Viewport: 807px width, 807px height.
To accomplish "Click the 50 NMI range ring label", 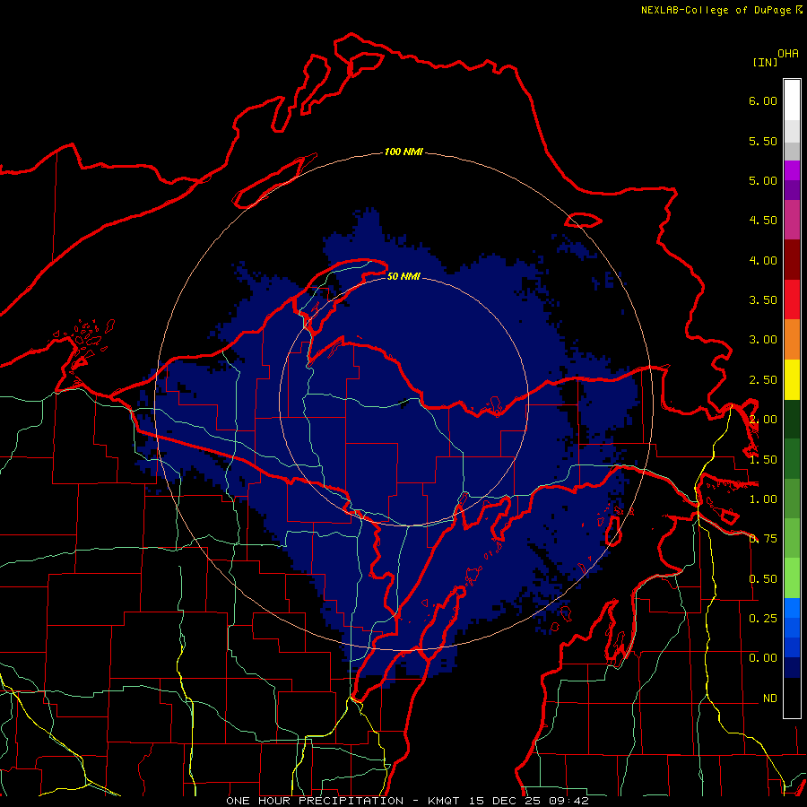I will (403, 276).
